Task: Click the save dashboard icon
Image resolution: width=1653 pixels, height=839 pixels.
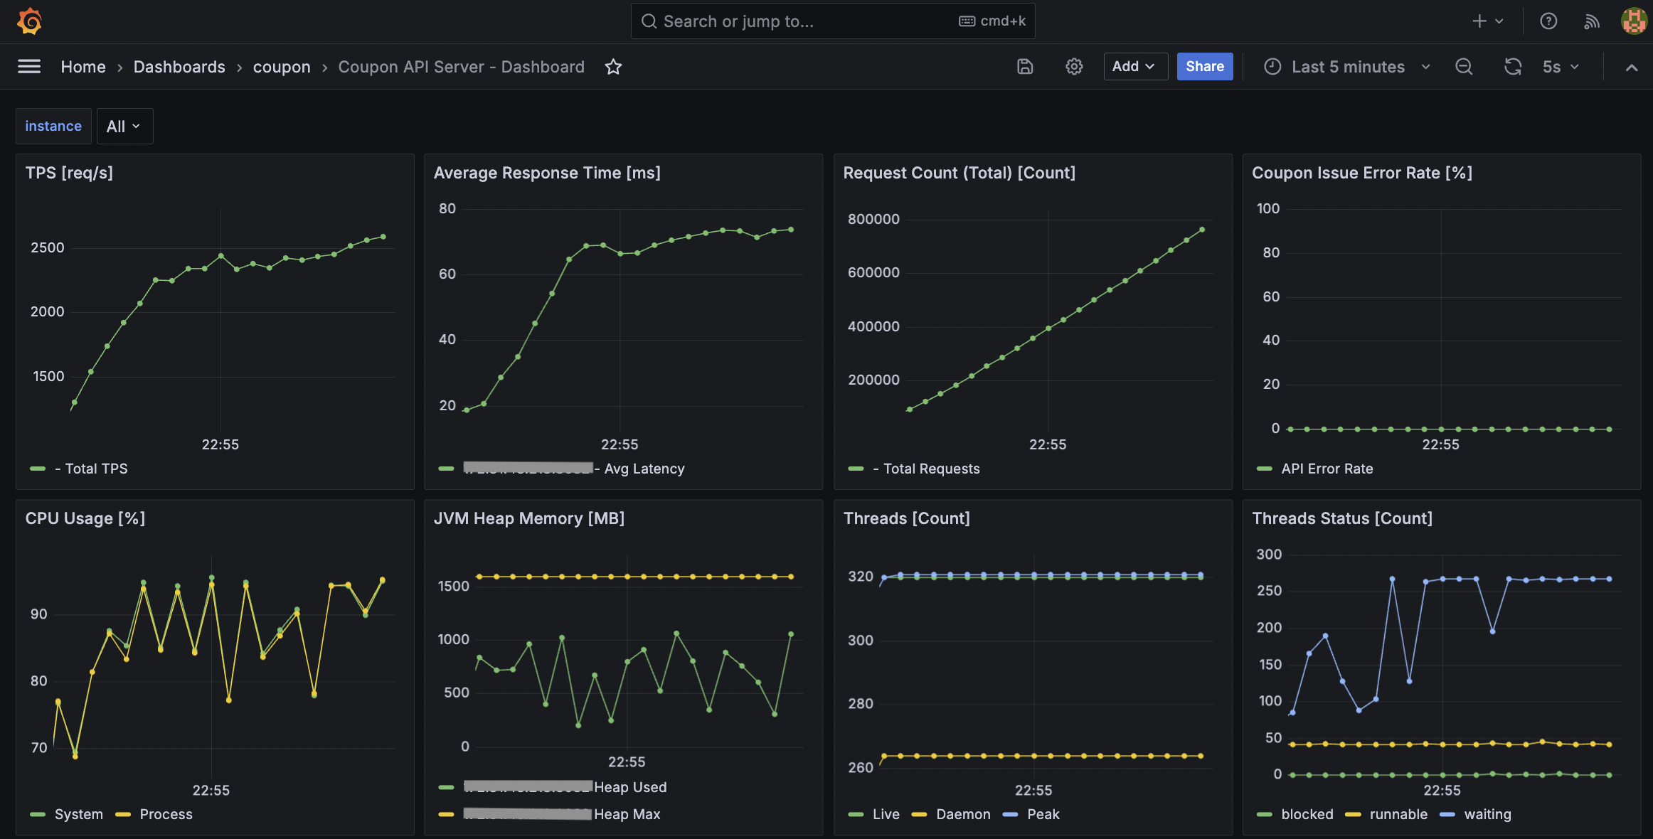Action: click(1025, 67)
